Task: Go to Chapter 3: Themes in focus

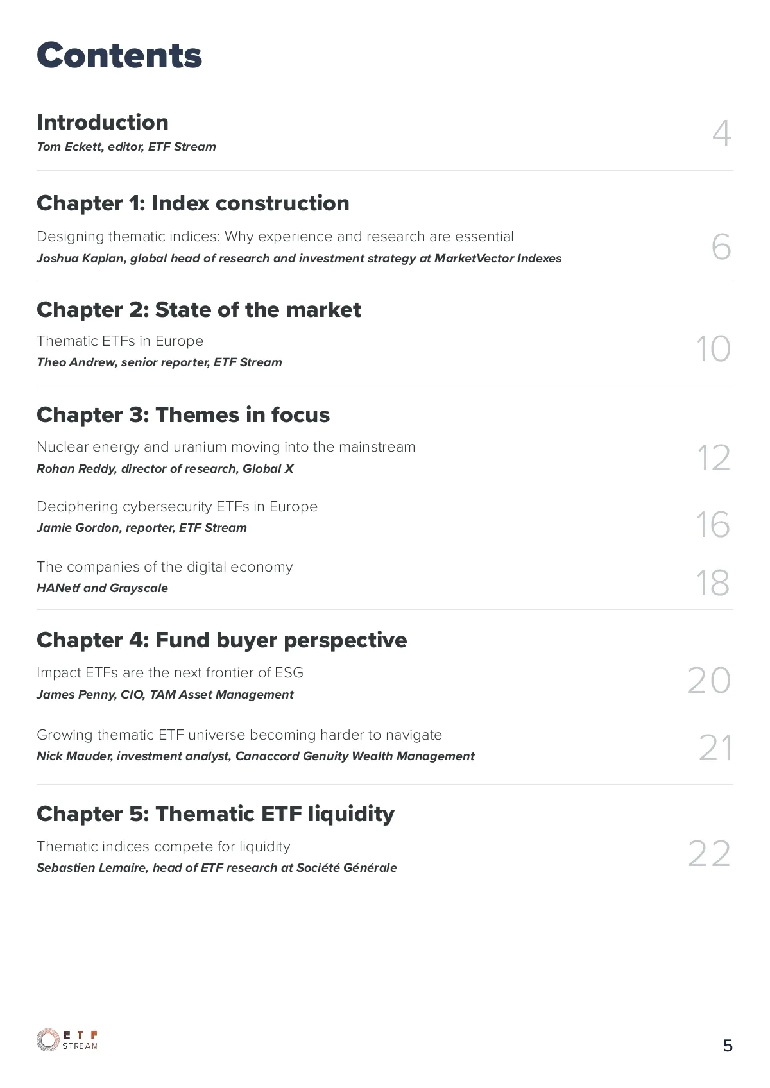Action: [183, 415]
